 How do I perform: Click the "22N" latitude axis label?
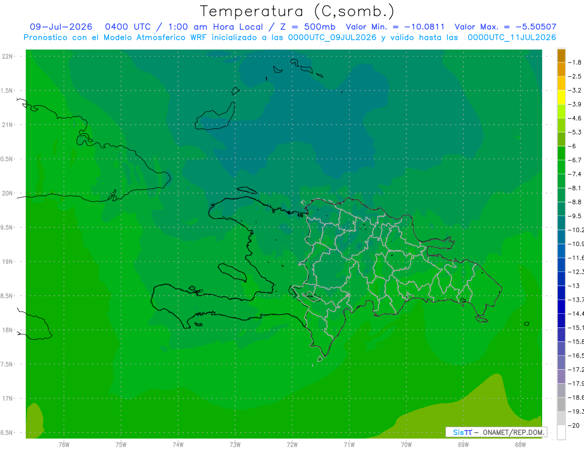pos(8,56)
